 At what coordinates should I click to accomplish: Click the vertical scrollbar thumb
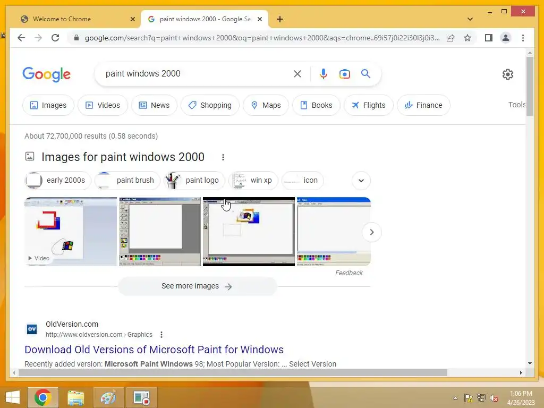pos(530,86)
